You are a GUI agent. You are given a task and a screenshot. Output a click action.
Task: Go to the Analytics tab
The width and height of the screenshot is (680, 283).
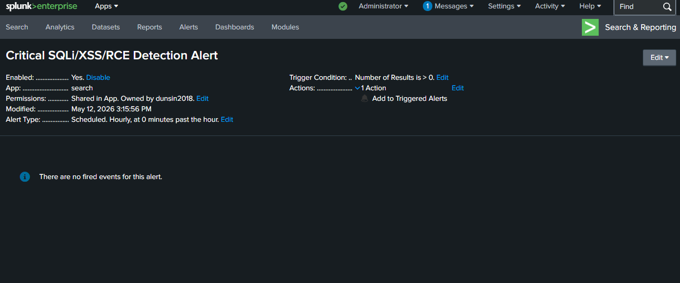[x=60, y=27]
